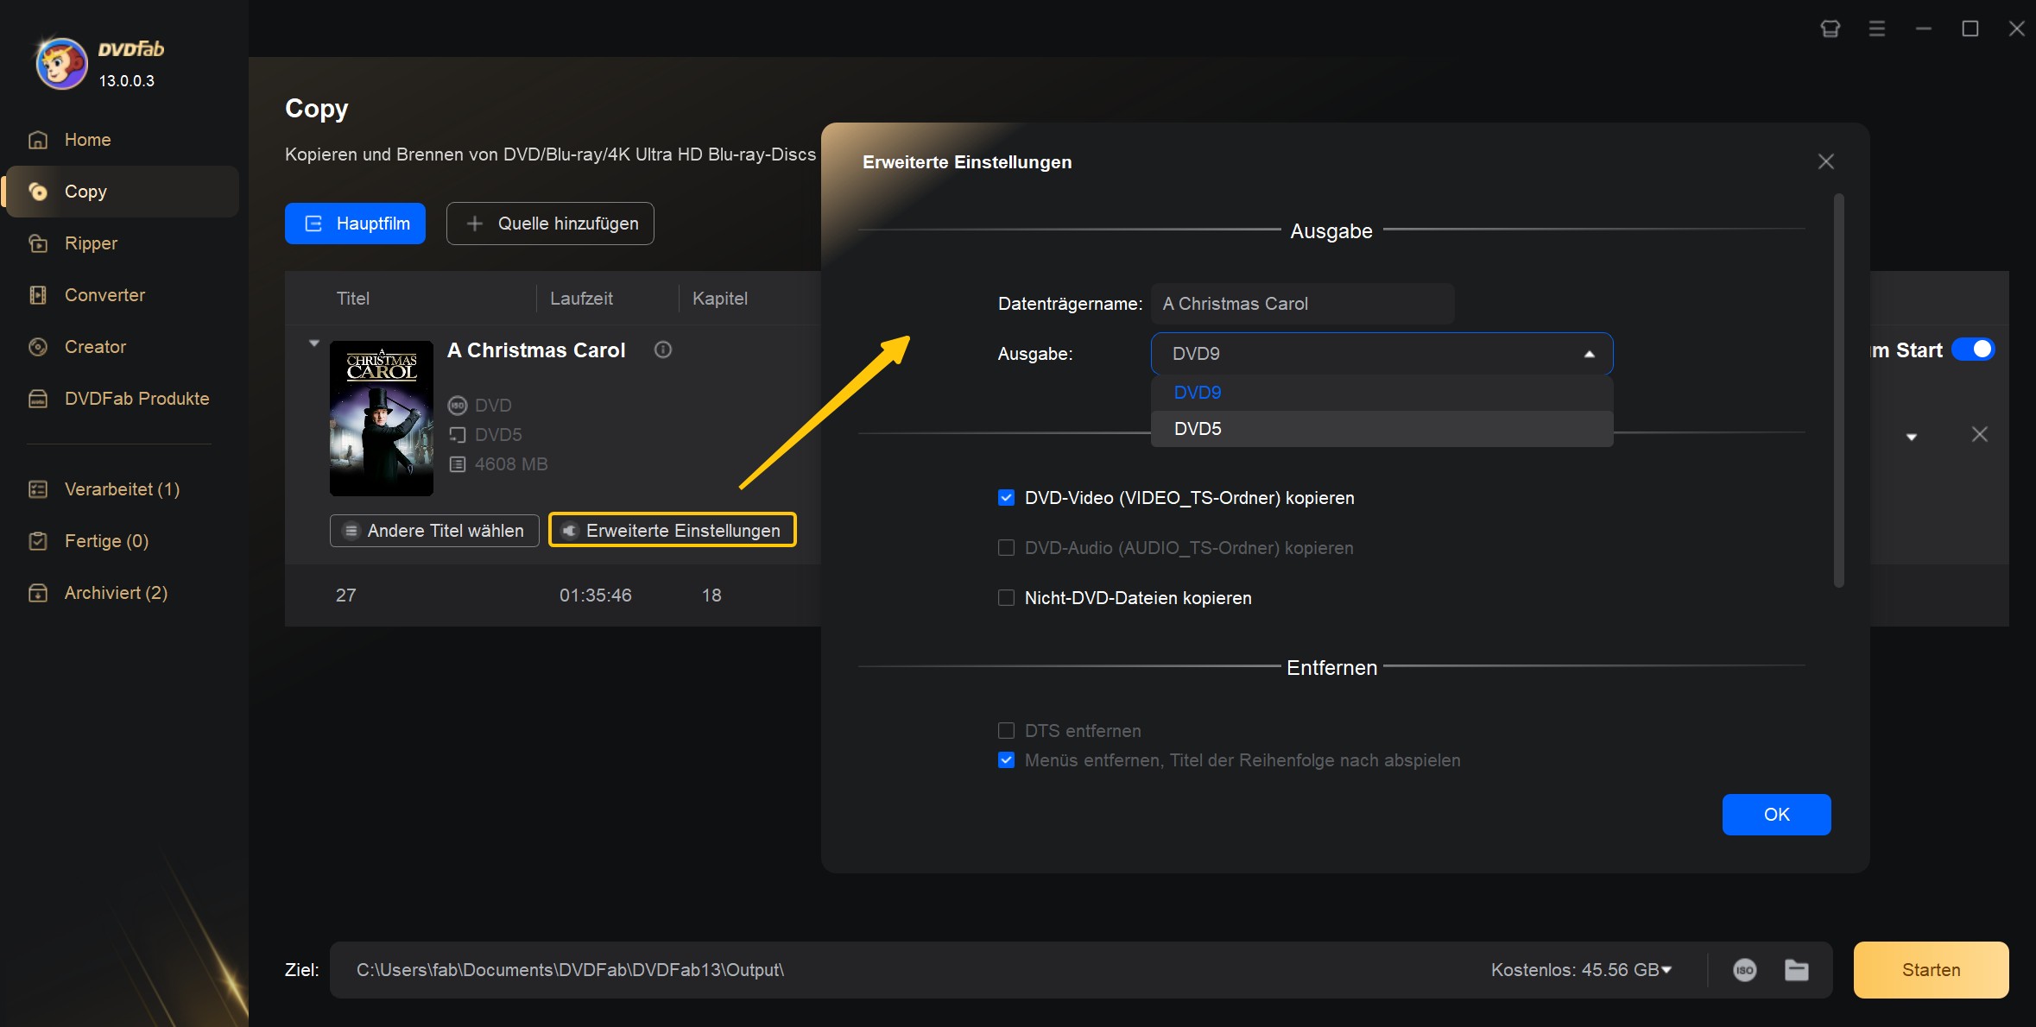
Task: Toggle DTS entfernen checkbox
Action: tap(1006, 731)
